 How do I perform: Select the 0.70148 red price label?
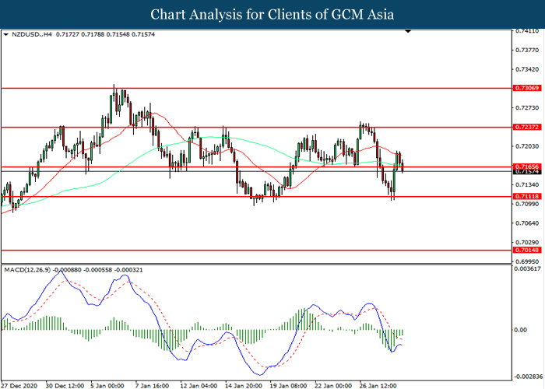tap(526, 251)
